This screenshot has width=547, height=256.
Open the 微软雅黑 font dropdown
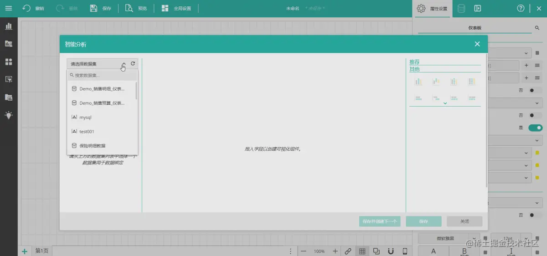449,238
